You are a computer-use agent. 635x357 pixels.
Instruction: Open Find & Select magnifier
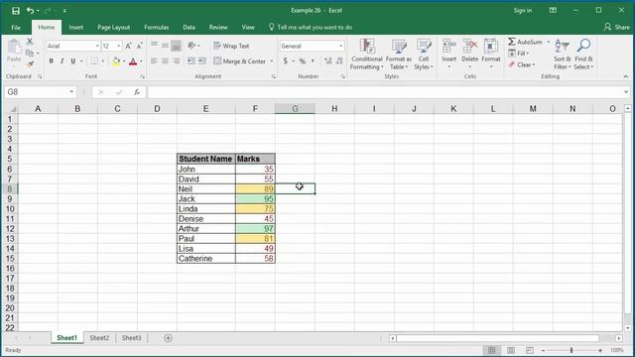pyautogui.click(x=583, y=55)
